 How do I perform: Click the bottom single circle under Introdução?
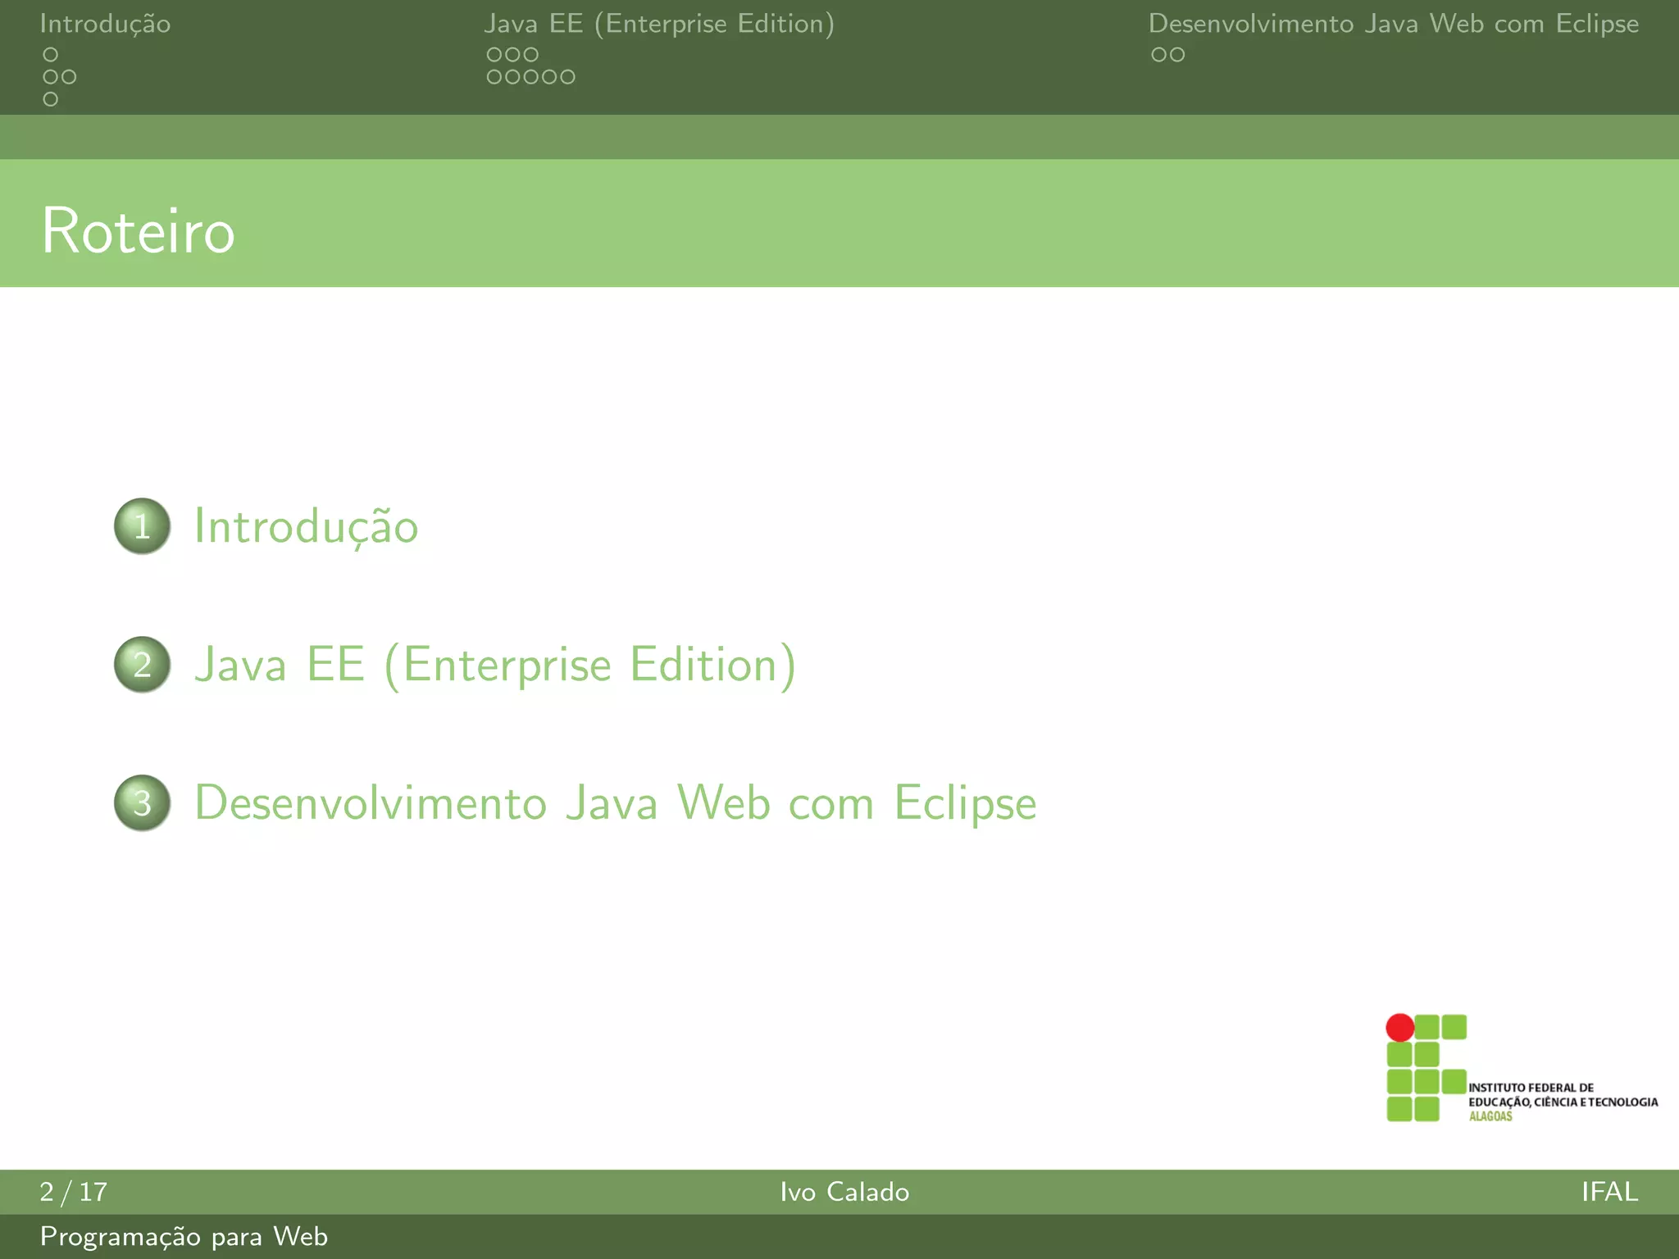(x=51, y=99)
